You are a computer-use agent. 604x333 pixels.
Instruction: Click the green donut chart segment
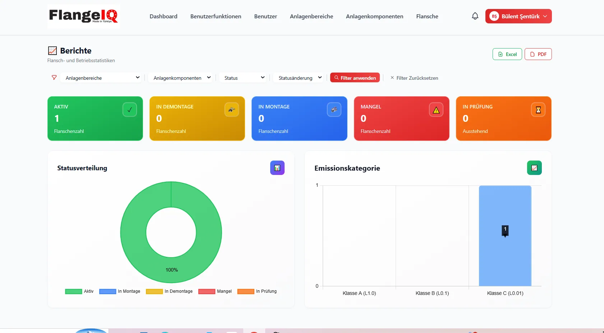pyautogui.click(x=133, y=232)
